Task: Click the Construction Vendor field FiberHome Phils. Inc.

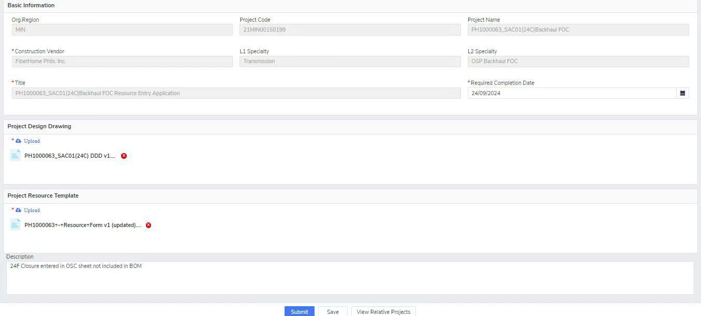Action: (122, 61)
